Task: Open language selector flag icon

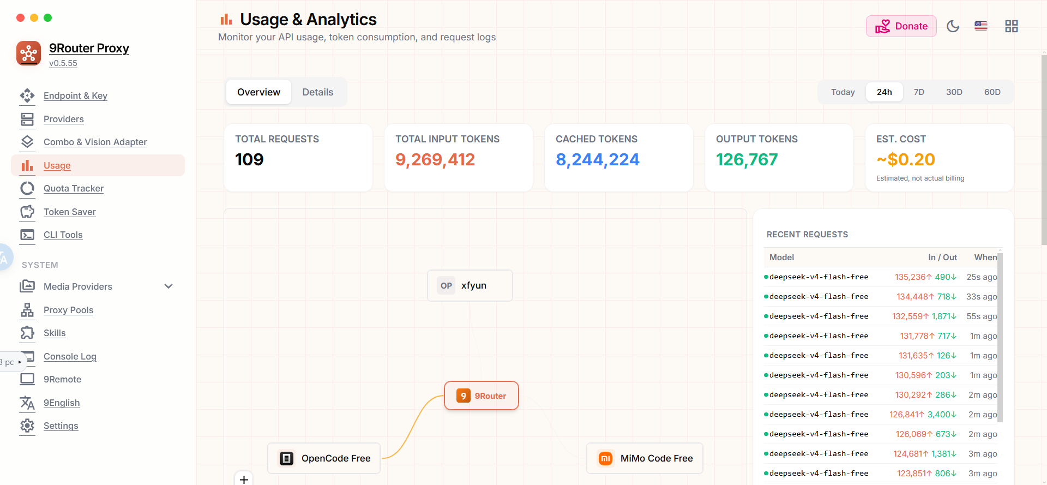Action: (x=981, y=26)
